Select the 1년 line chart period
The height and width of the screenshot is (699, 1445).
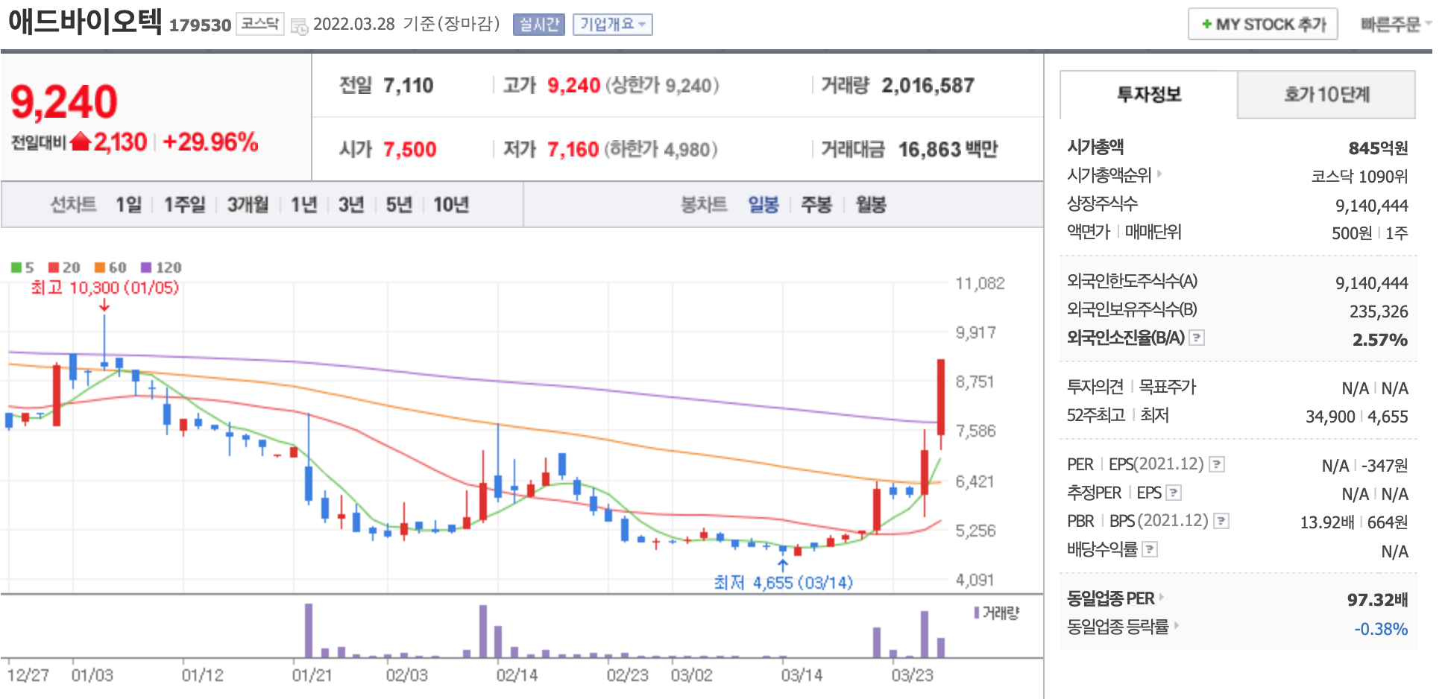coord(303,204)
